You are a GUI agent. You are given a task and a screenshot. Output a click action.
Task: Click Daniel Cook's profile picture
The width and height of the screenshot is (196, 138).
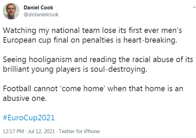pos(11,11)
